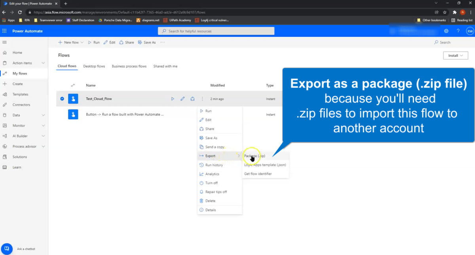Viewport: 475px width, 255px height.
Task: Choose Edit in the context menu
Action: click(x=220, y=120)
